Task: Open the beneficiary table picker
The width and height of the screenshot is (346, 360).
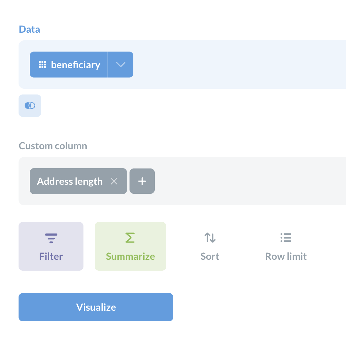Action: point(69,64)
